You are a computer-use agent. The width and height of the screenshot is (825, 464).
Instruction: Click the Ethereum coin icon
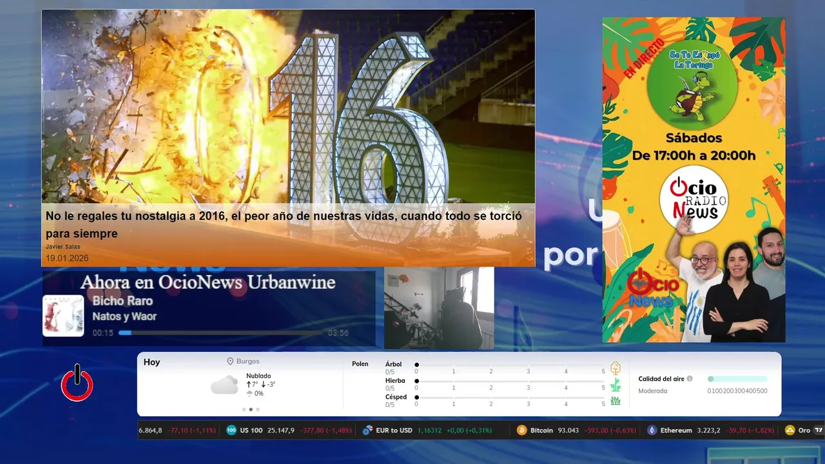(652, 430)
